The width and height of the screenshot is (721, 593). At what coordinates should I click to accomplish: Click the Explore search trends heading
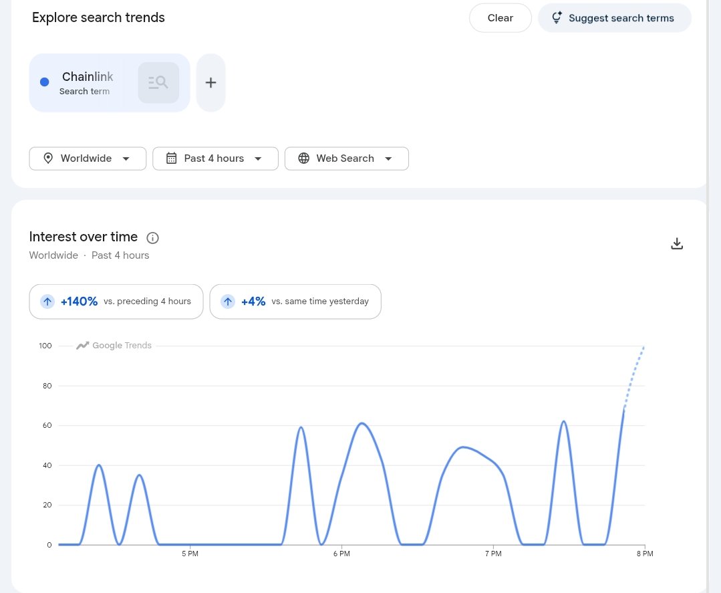98,17
